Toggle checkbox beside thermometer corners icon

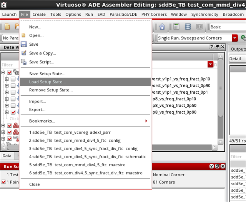[x=10, y=139]
